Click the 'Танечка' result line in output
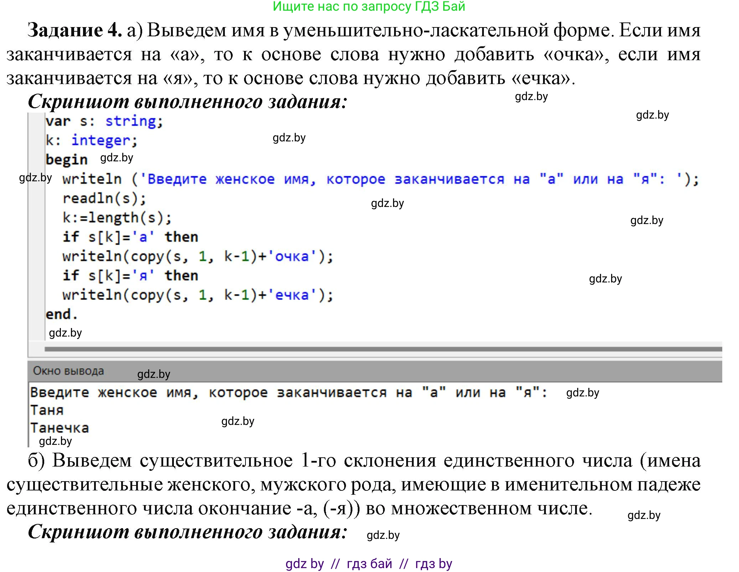 click(60, 428)
